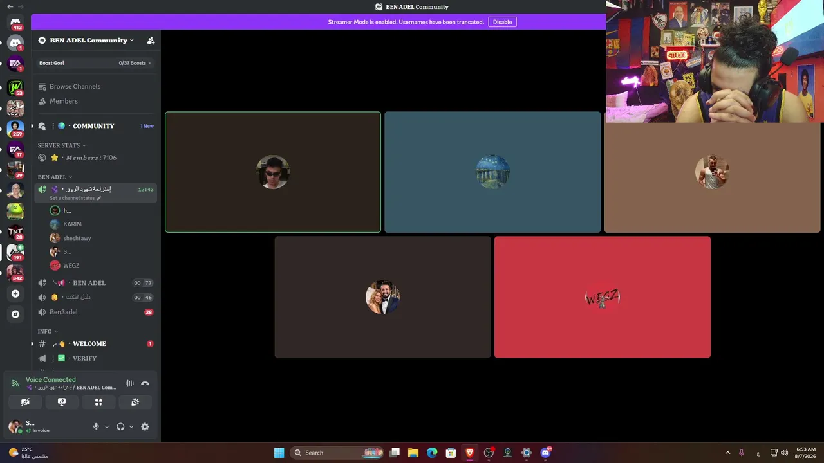This screenshot has width=824, height=463.
Task: Open OBS Studio from the taskbar
Action: [x=489, y=453]
